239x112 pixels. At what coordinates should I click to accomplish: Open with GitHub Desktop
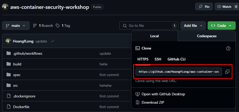pyautogui.click(x=163, y=94)
